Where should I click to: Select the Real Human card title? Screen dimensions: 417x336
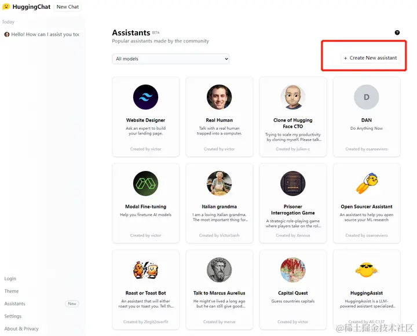pyautogui.click(x=219, y=120)
